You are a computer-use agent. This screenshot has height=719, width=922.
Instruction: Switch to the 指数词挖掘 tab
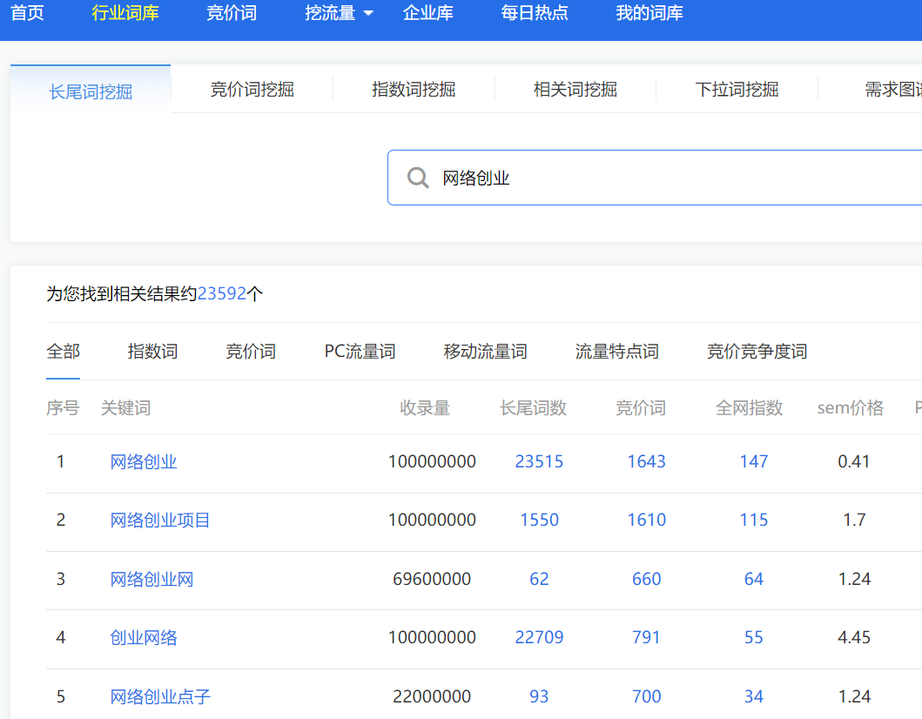pyautogui.click(x=414, y=89)
